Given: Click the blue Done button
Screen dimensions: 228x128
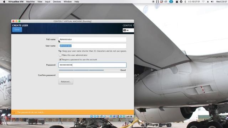Looking at the screenshot, I should pyautogui.click(x=17, y=30).
